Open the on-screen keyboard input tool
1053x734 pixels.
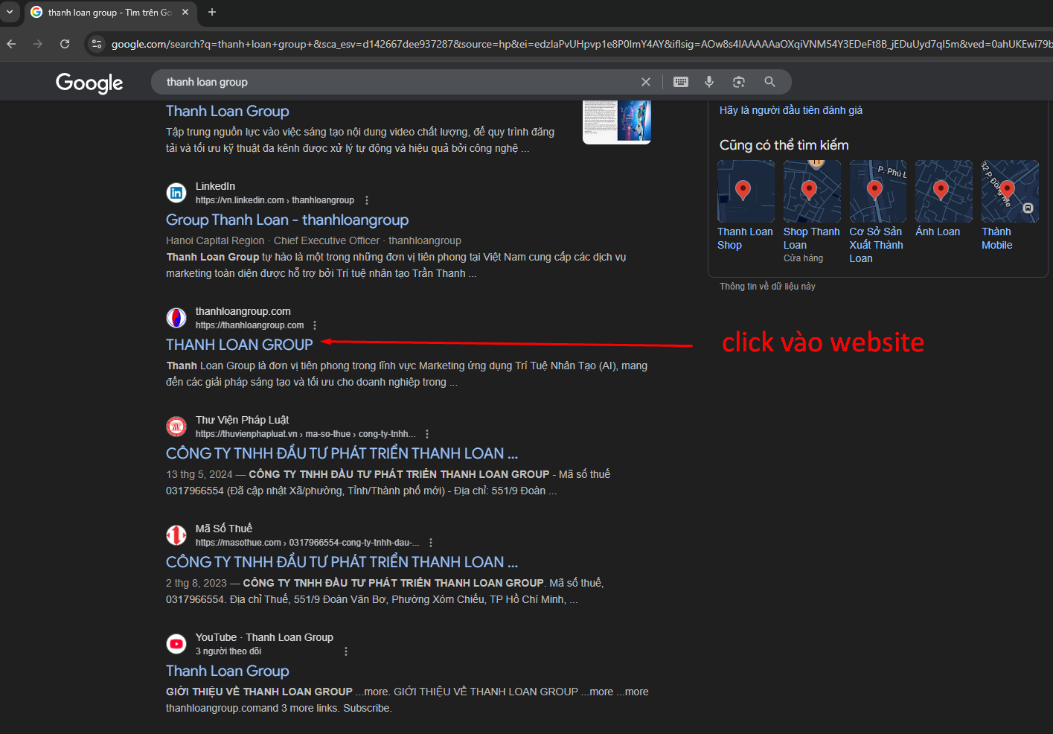[681, 82]
